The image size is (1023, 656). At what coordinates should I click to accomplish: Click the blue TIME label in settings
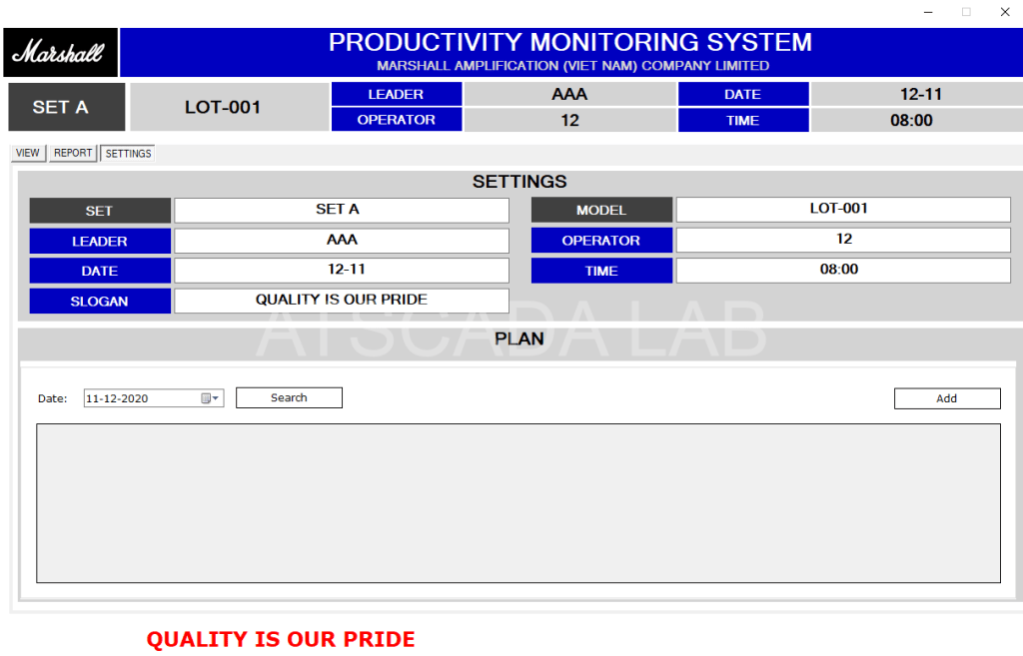[601, 271]
